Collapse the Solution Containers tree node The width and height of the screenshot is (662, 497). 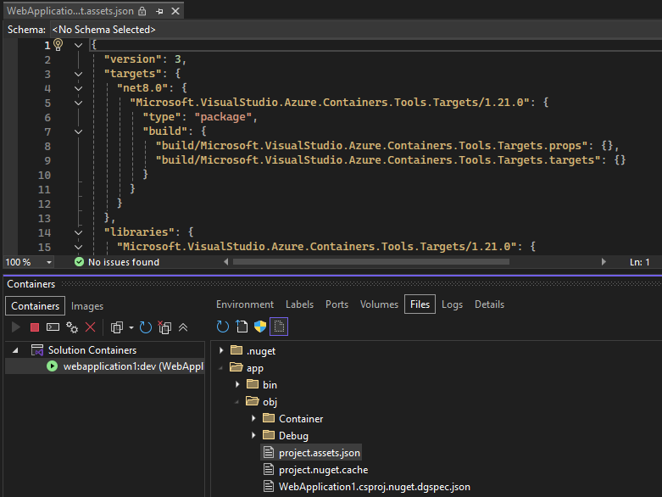[15, 350]
